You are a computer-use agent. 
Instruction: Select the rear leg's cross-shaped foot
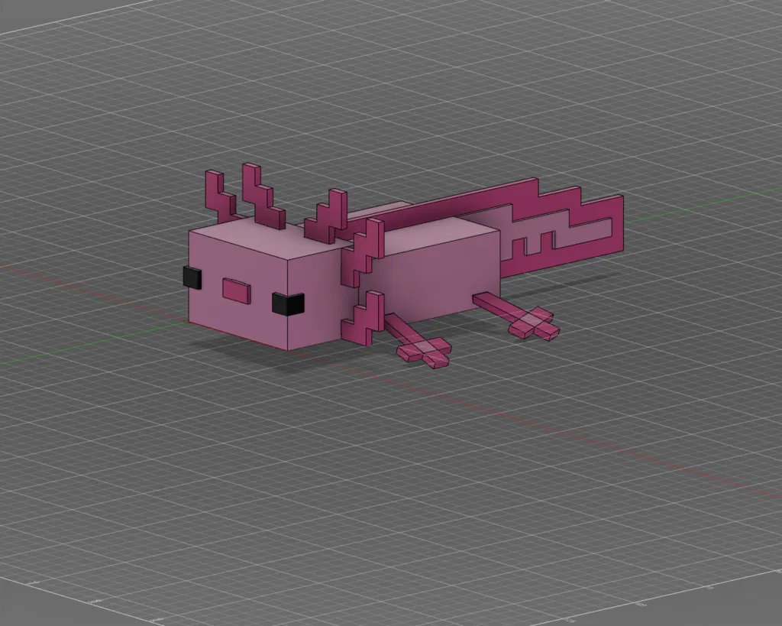(534, 323)
